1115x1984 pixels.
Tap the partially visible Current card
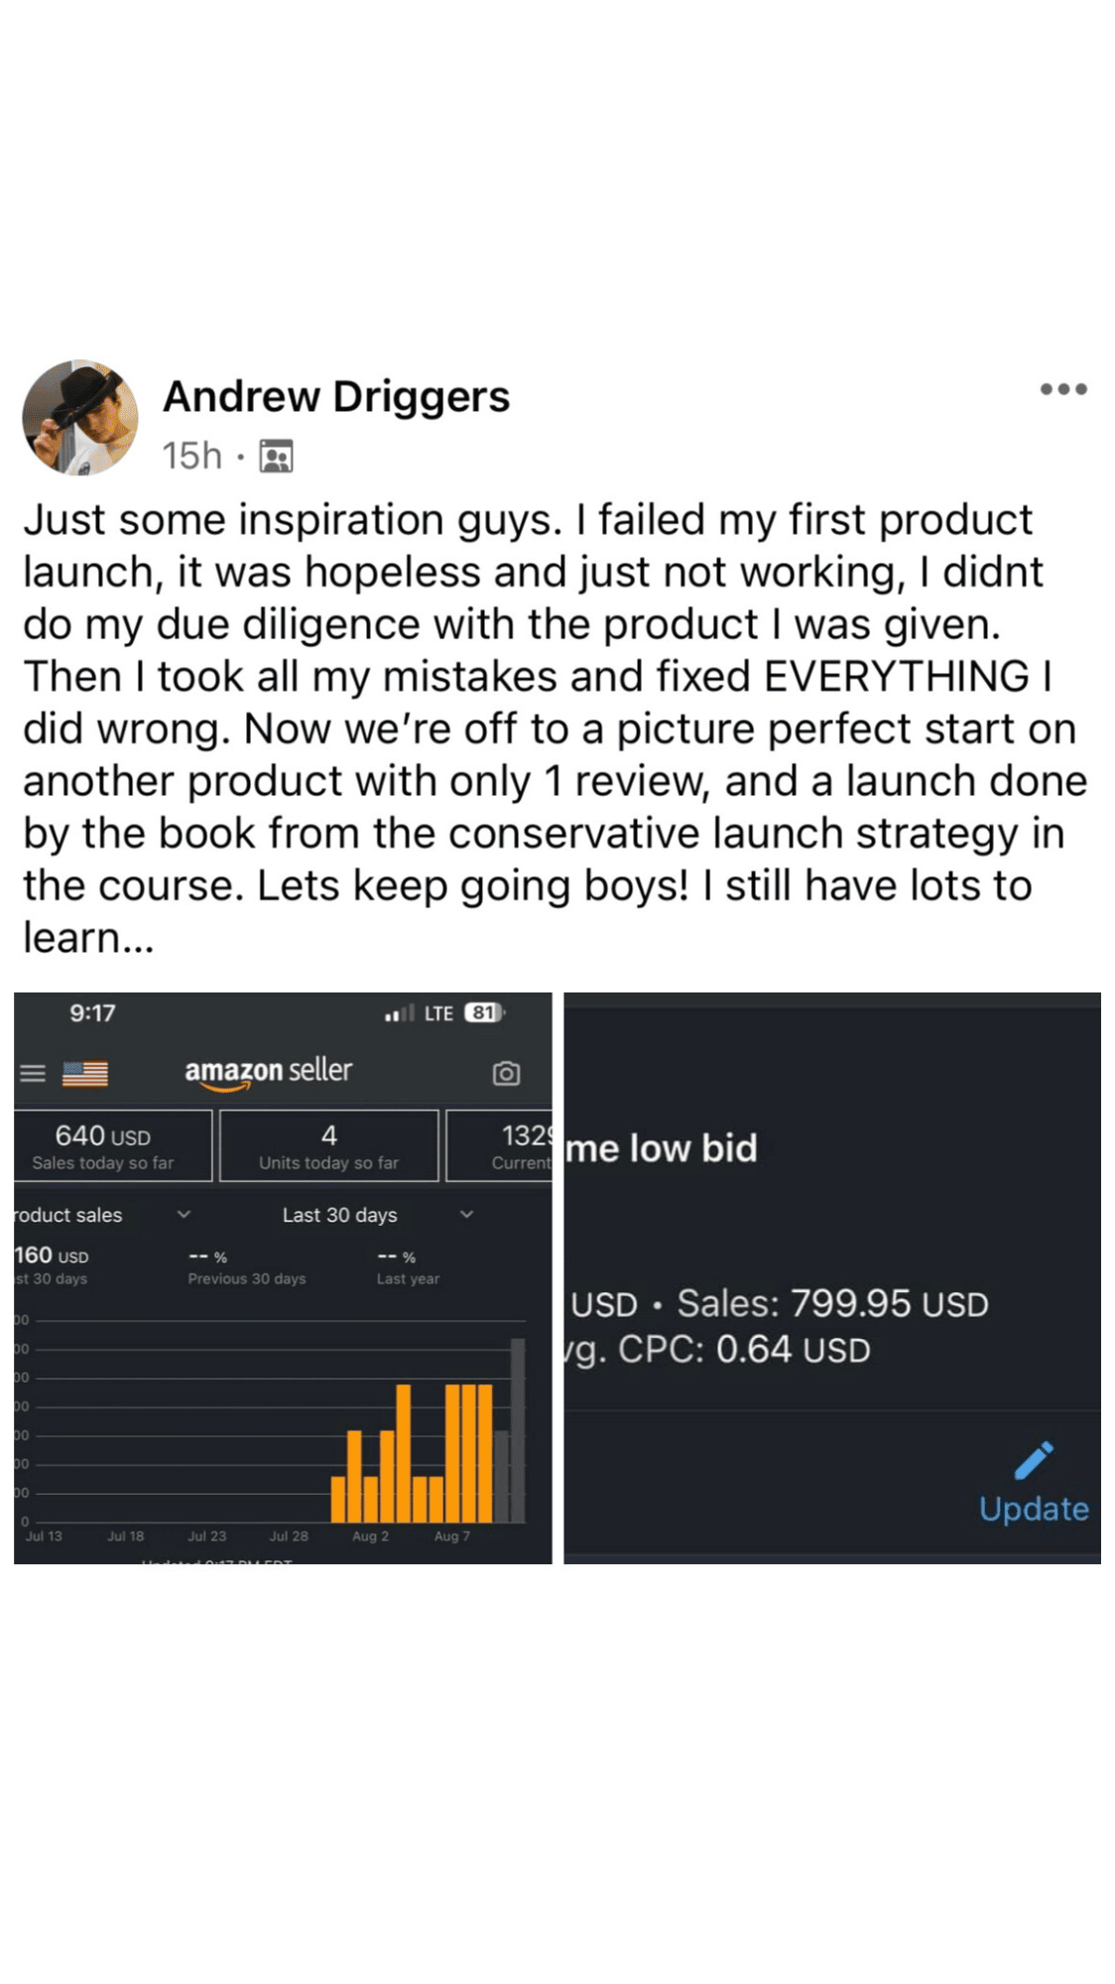pos(500,1146)
